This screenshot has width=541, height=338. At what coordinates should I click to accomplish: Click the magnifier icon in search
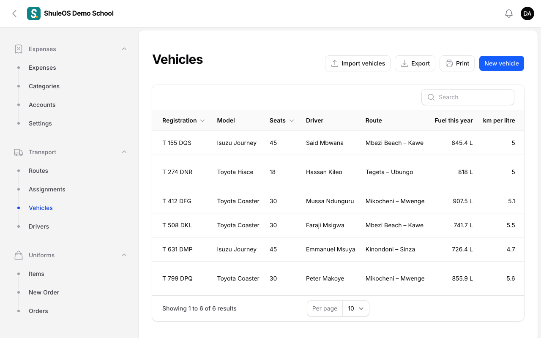coord(431,97)
